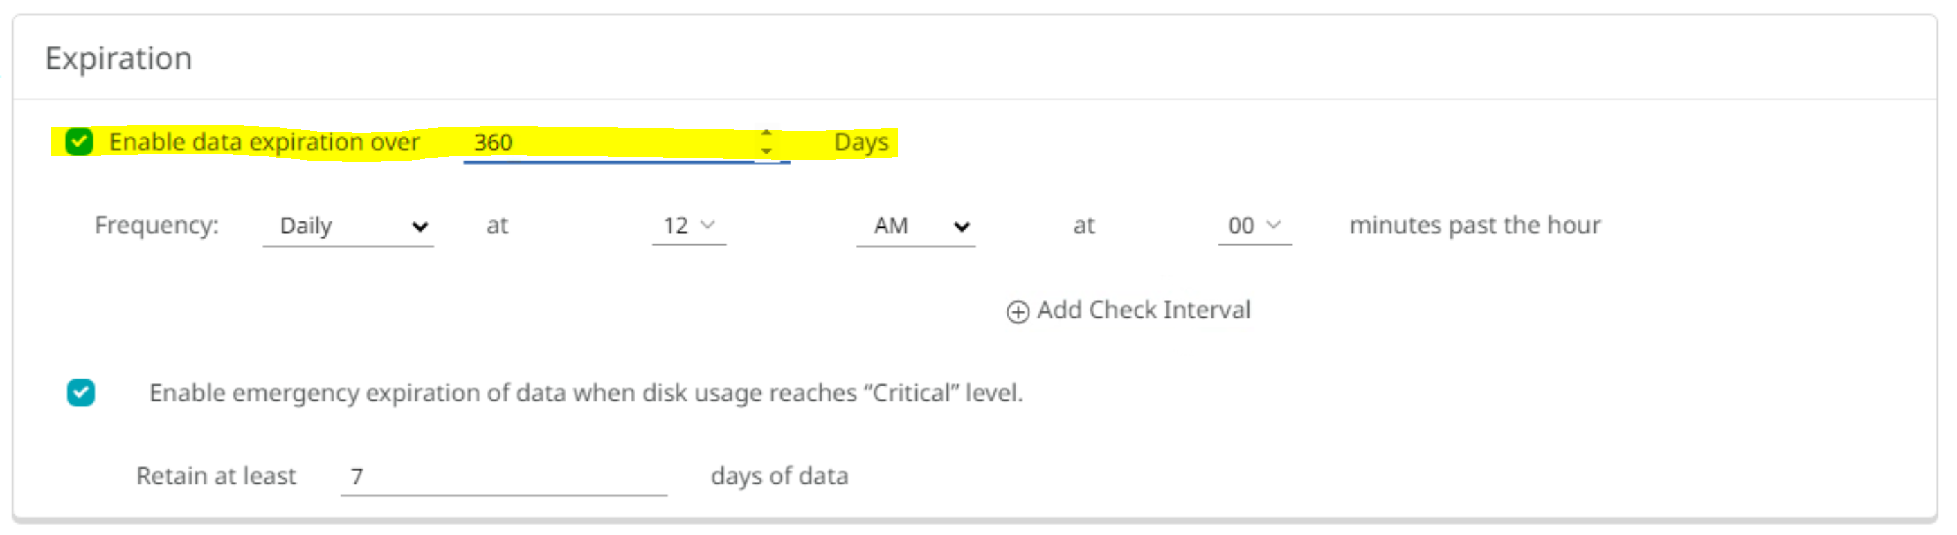
Task: Expand the hour dropdown showing 12
Action: pos(689,226)
